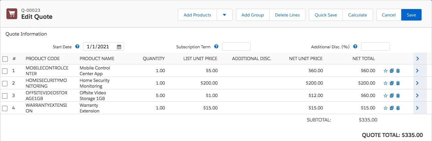Click the Add Products button
This screenshot has width=432, height=141.
[x=197, y=15]
